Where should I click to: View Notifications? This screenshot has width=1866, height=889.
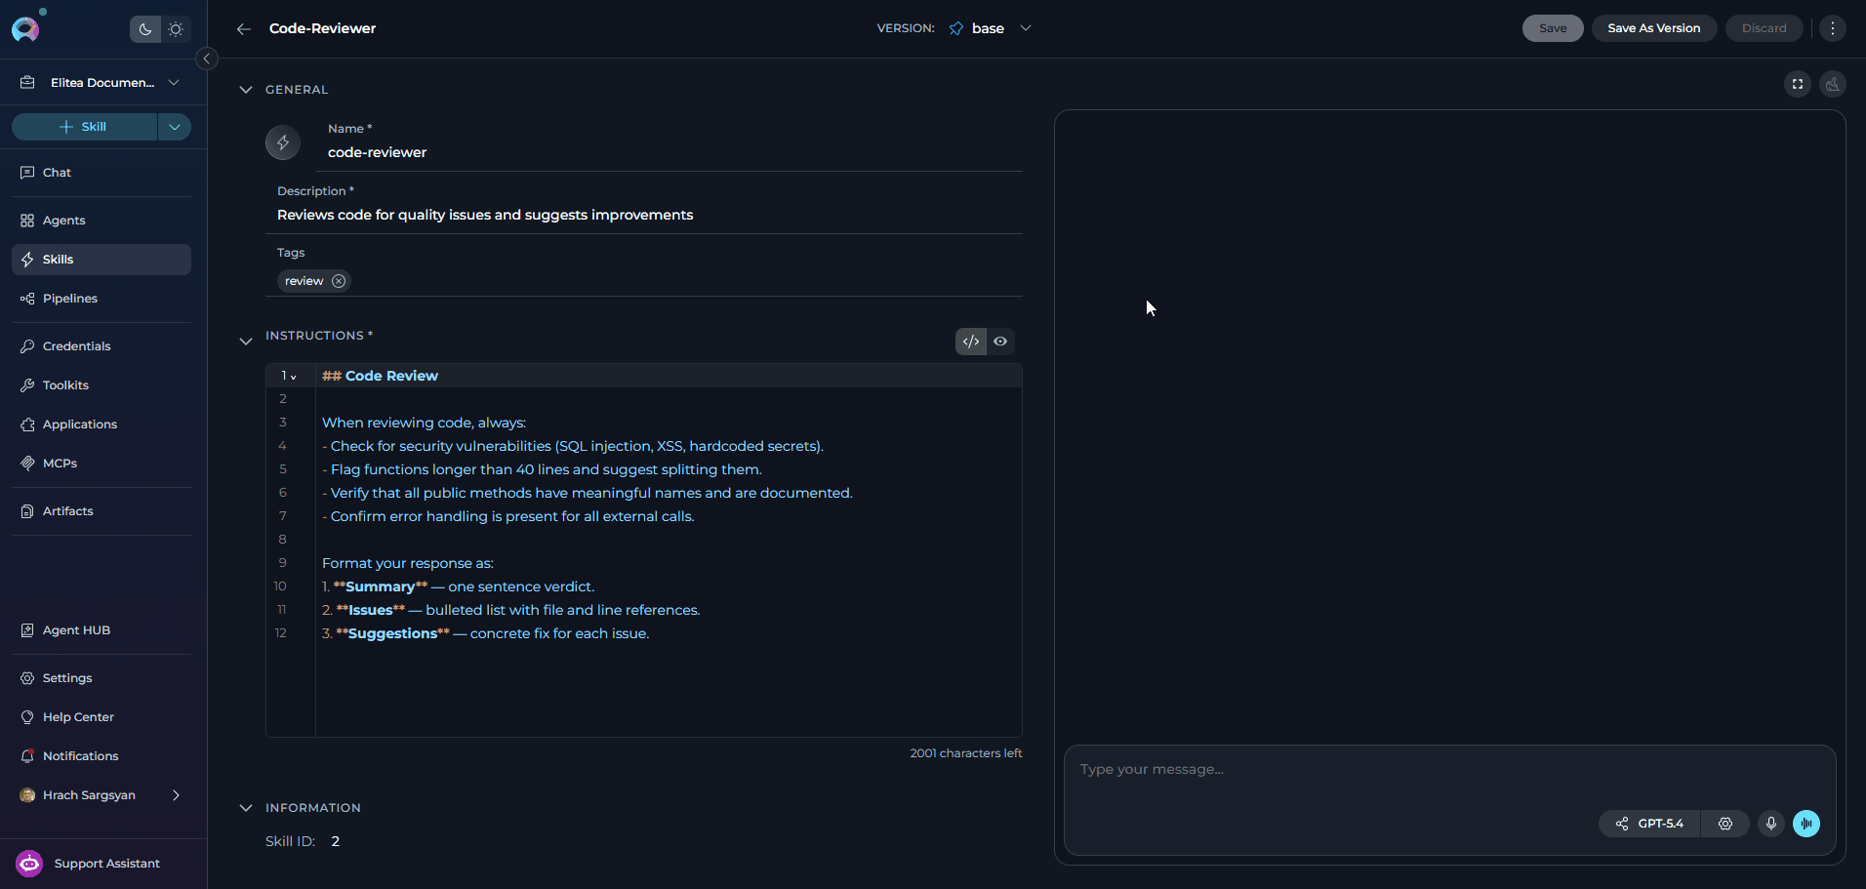point(101,756)
